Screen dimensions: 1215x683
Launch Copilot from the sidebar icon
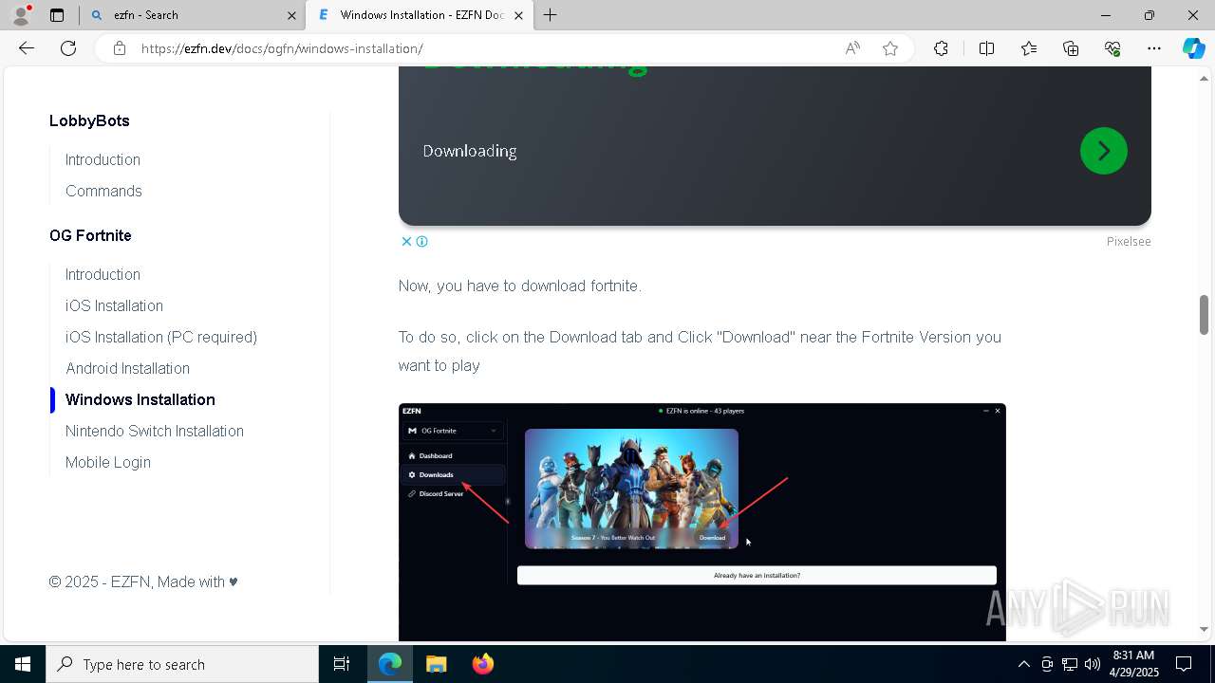click(1194, 48)
